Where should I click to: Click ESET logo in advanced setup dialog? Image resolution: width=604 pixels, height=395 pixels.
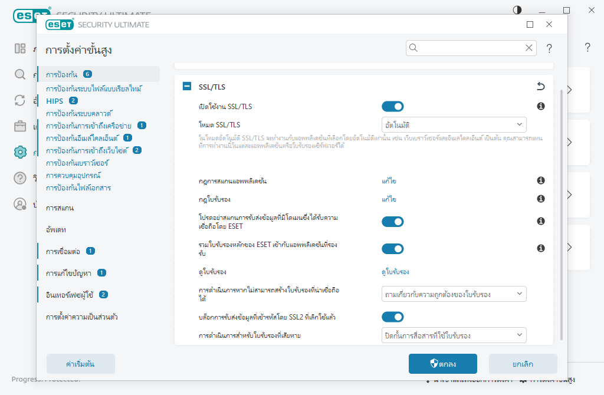(60, 25)
